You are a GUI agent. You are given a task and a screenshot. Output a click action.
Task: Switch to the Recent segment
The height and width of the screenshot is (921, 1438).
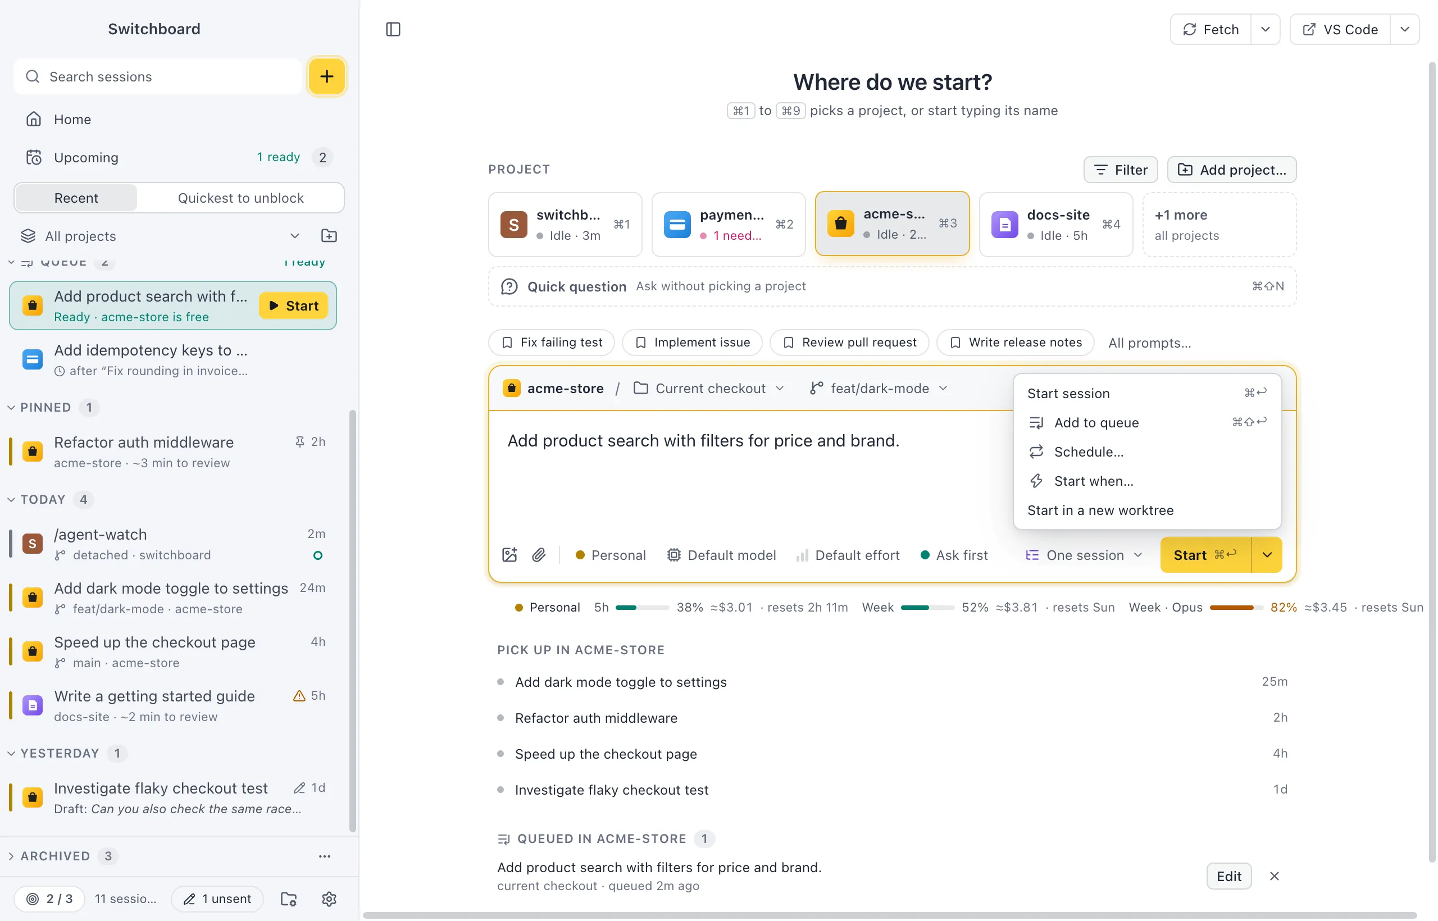point(76,198)
